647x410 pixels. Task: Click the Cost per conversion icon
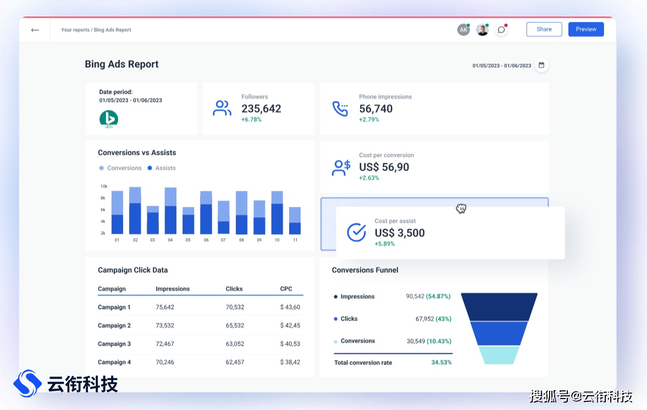[341, 168]
